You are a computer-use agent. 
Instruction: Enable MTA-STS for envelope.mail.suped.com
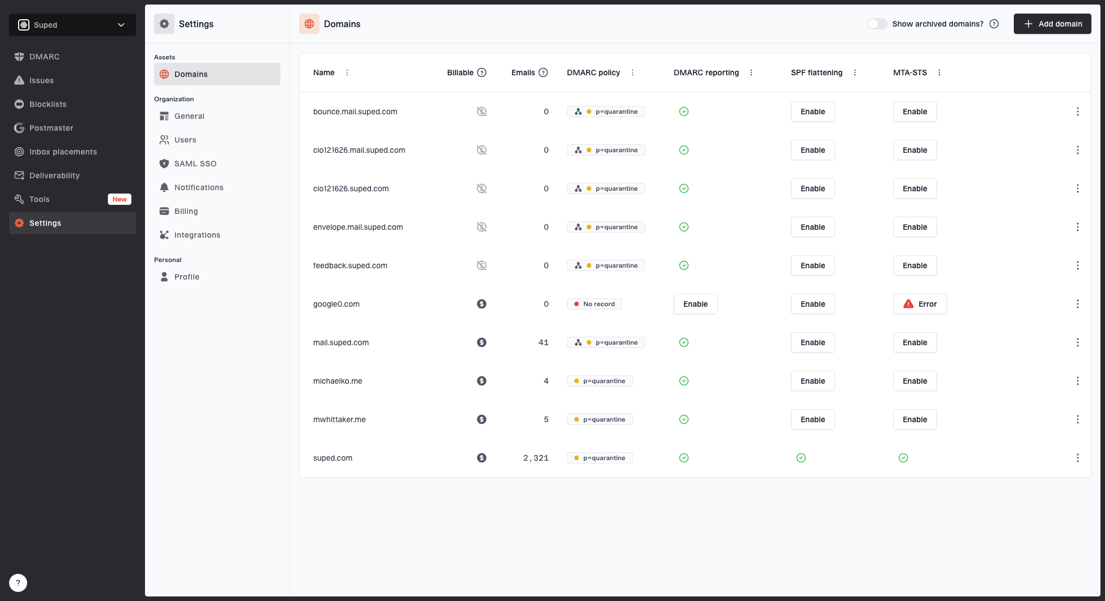click(x=915, y=227)
